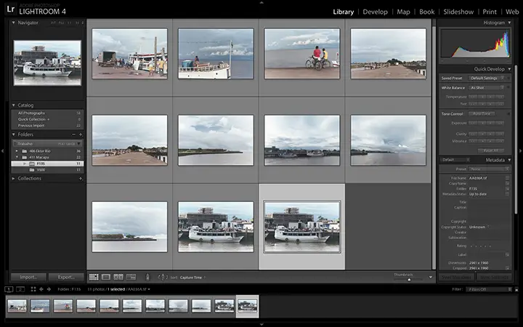This screenshot has height=327, width=523.
Task: Select main window display button 1
Action: [x=9, y=289]
